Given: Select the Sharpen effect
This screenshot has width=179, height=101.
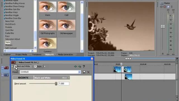Looking at the screenshot, I should (9, 45).
